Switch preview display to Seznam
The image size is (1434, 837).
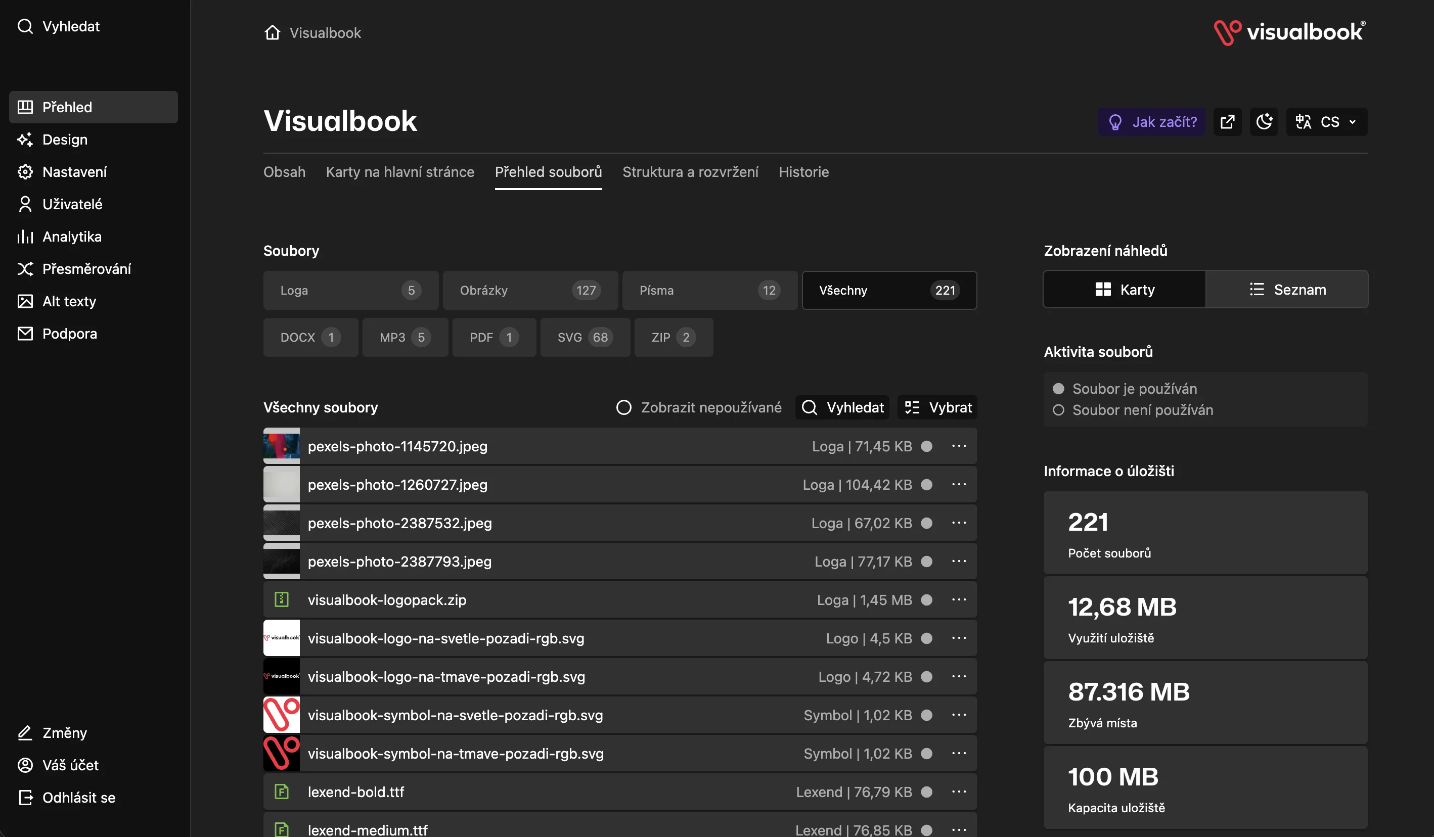(1287, 290)
